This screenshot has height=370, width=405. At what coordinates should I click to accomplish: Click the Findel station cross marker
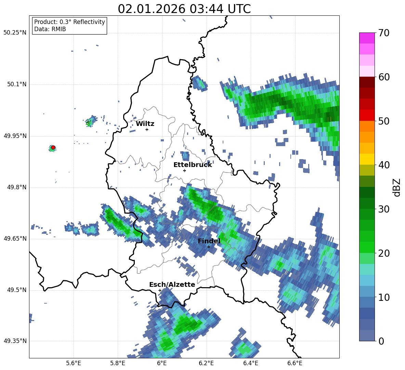click(x=209, y=247)
